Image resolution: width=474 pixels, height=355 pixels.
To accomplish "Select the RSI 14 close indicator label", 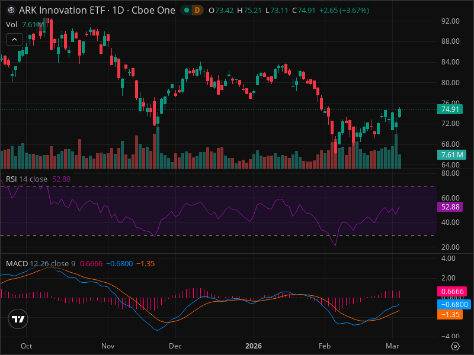I will [27, 179].
